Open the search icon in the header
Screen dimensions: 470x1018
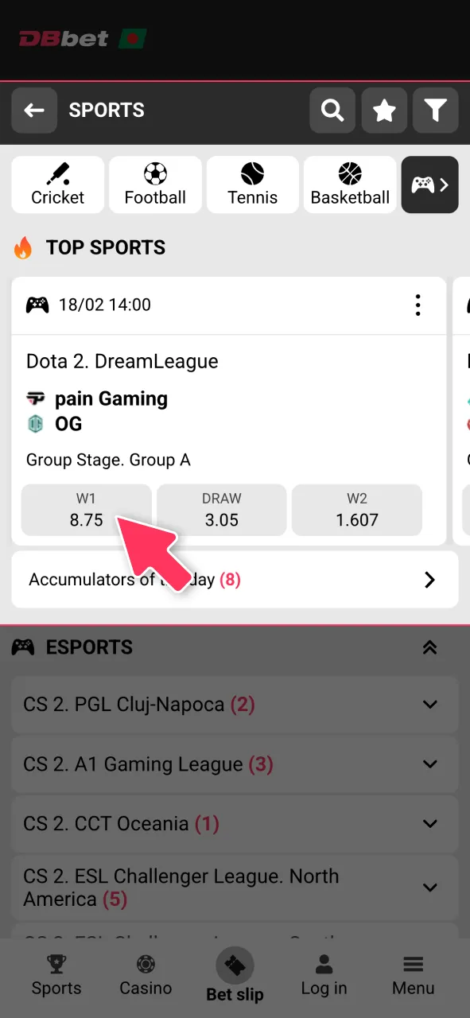pos(332,110)
